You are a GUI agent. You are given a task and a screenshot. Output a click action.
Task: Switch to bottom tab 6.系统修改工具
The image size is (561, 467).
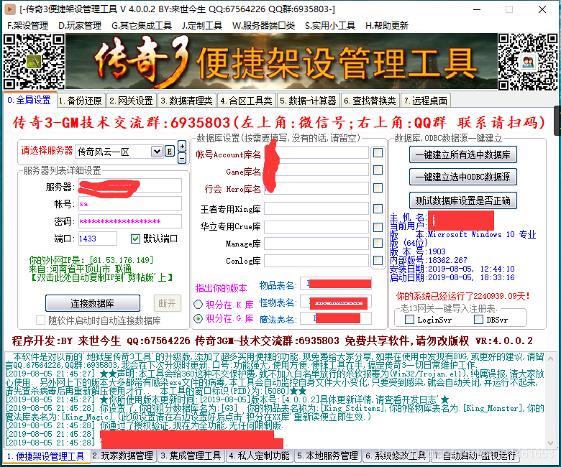(396, 456)
